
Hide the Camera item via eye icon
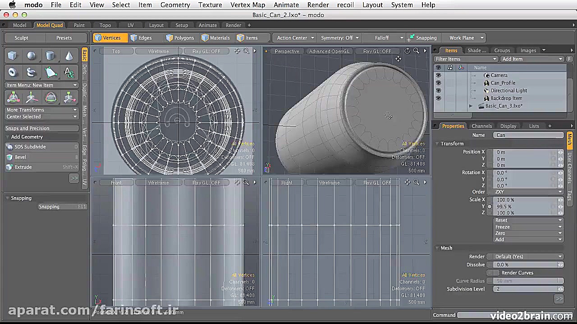438,75
